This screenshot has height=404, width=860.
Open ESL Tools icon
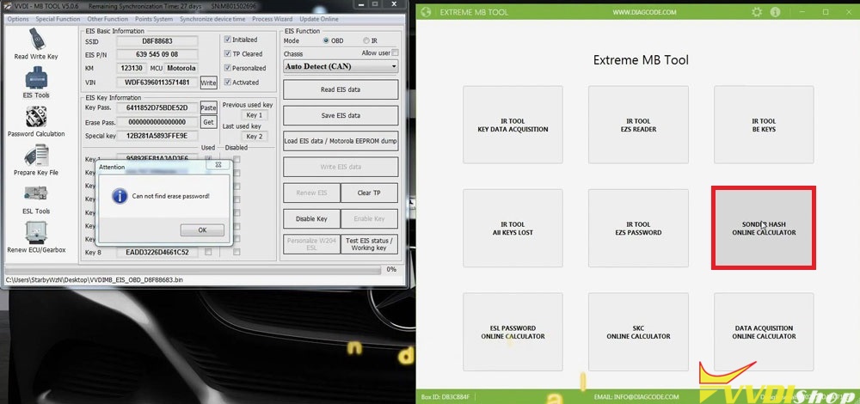[x=35, y=199]
